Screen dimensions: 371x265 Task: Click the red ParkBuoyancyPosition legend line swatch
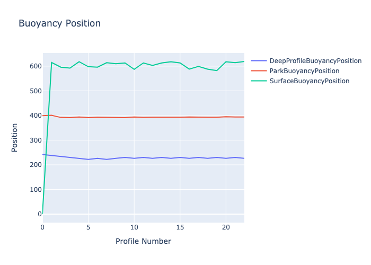click(259, 71)
